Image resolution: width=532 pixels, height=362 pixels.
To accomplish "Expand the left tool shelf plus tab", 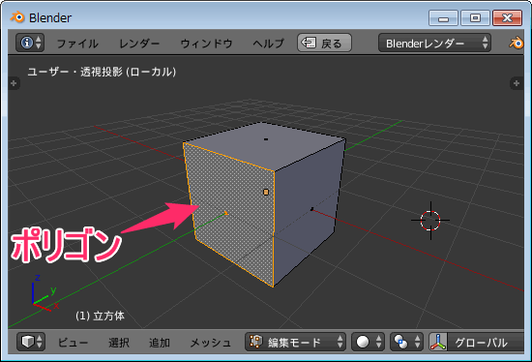I will pyautogui.click(x=14, y=83).
